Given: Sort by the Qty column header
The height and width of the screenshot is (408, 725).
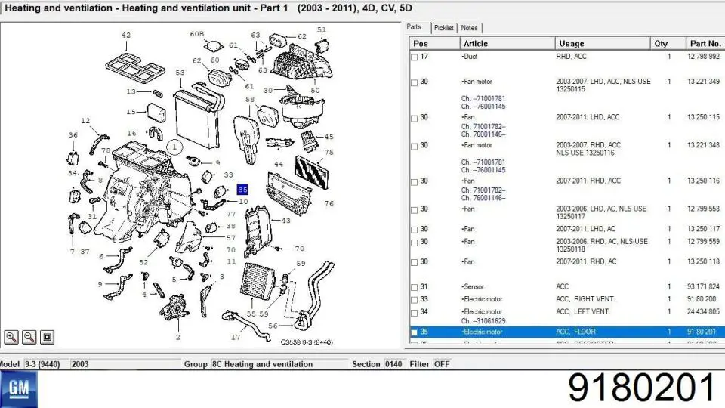Looking at the screenshot, I should click(668, 44).
